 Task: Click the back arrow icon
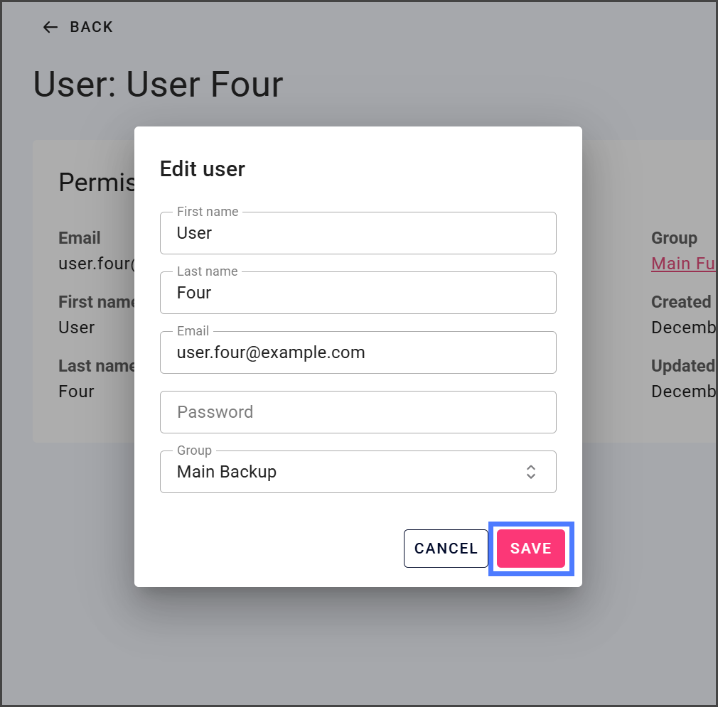click(x=50, y=27)
